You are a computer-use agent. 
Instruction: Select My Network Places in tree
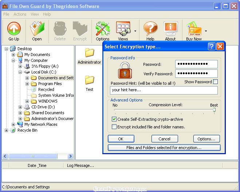41,124
